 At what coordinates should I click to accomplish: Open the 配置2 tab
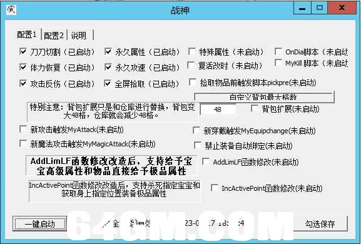pos(54,36)
